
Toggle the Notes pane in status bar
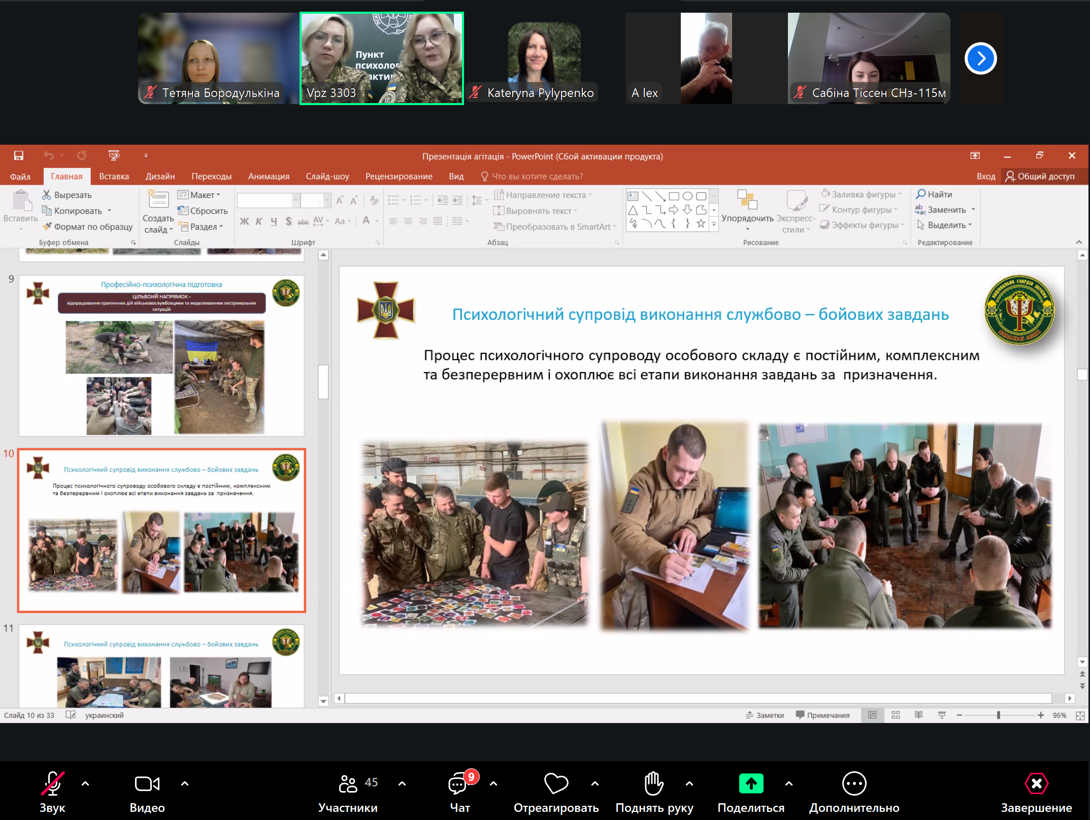tap(765, 715)
